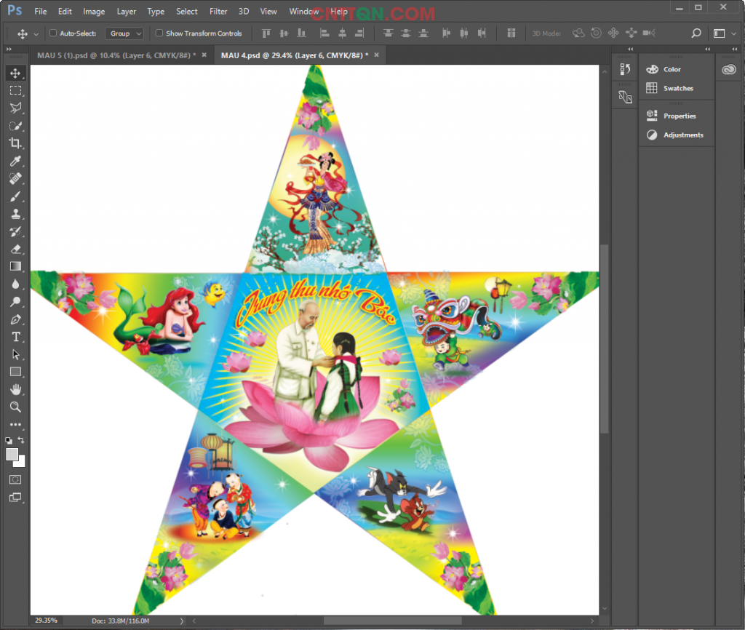
Task: Enable the Auto-Select checkbox
Action: pos(53,33)
